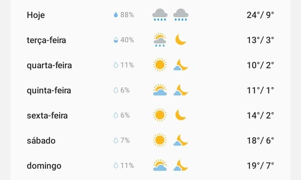The image size is (301, 180).
Task: Click quinta-feira partly cloudy day icon
Action: [160, 90]
